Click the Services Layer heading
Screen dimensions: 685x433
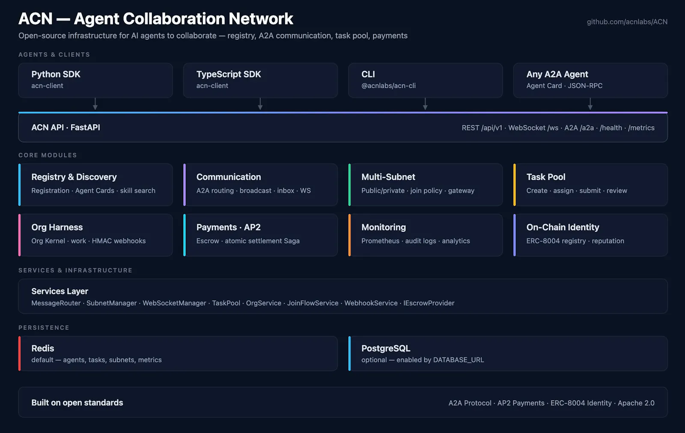(60, 291)
